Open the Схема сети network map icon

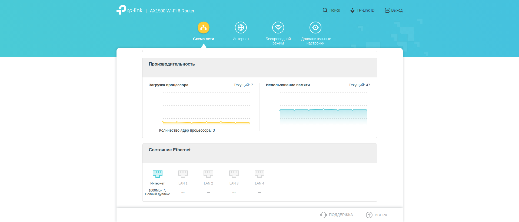pyautogui.click(x=203, y=28)
